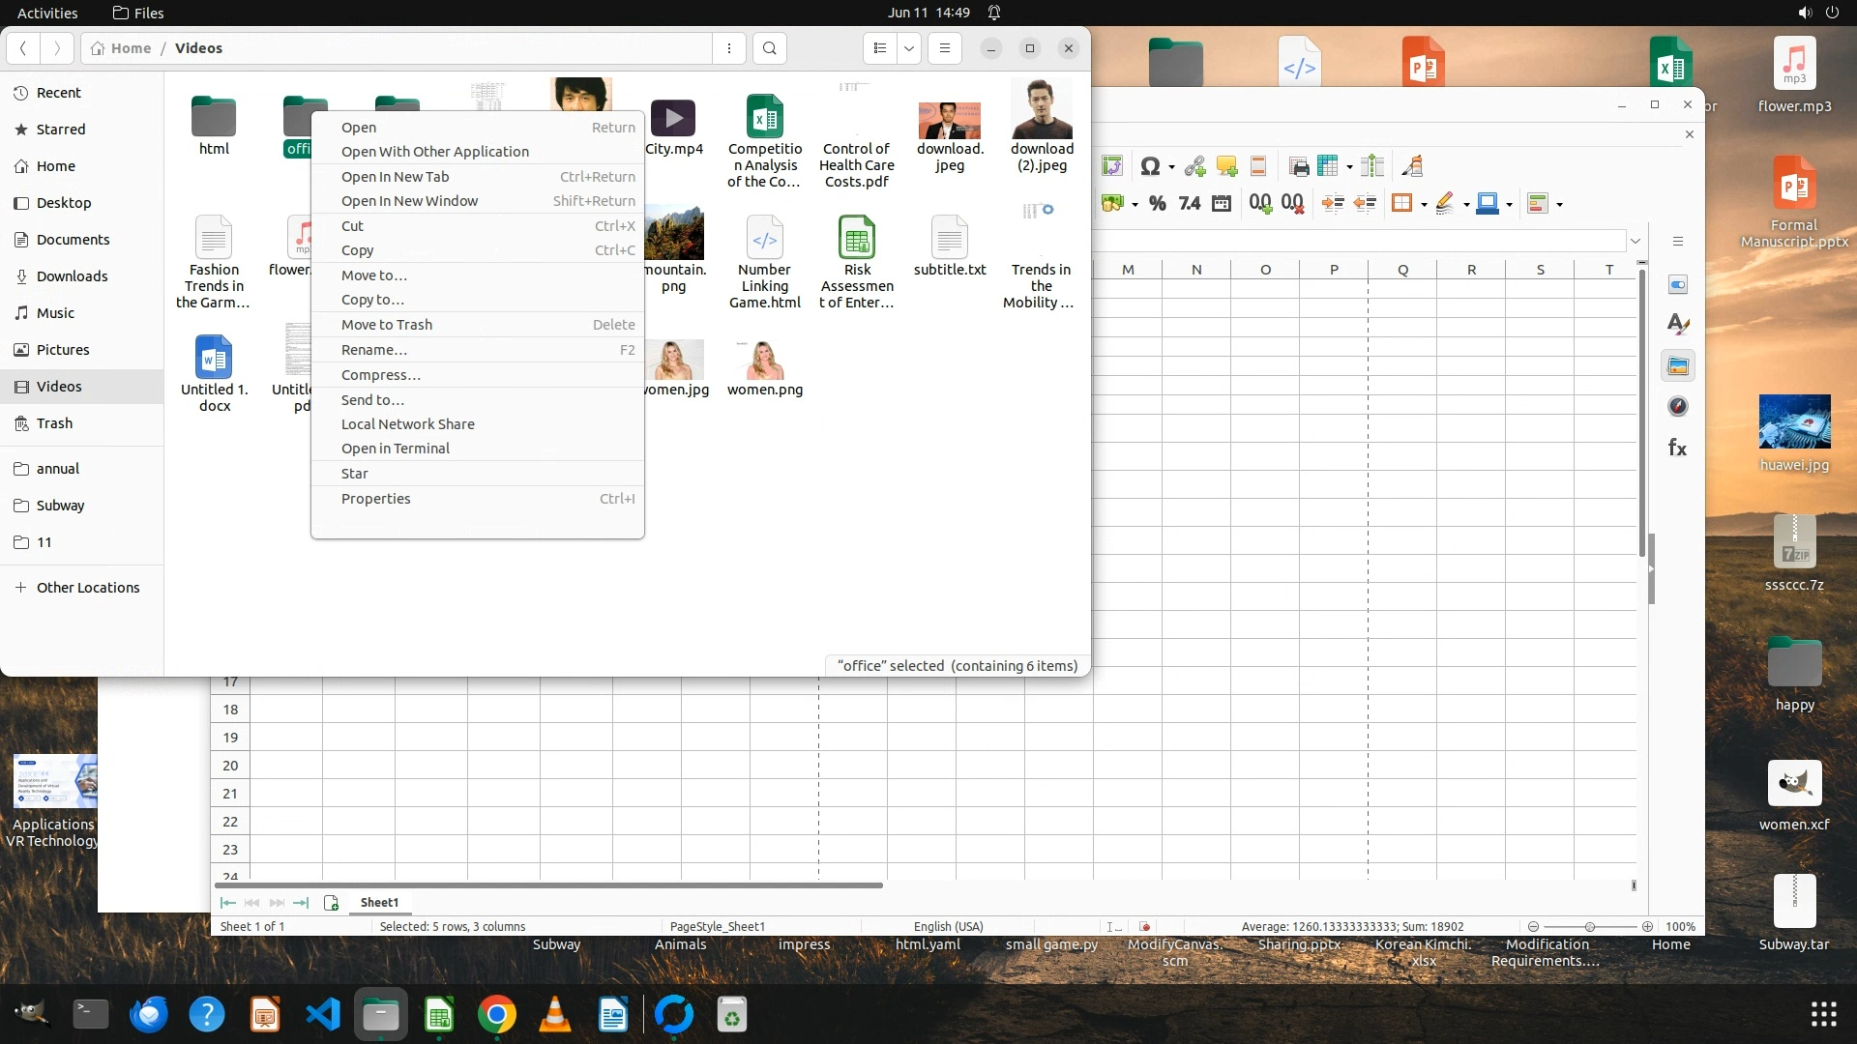Image resolution: width=1857 pixels, height=1044 pixels.
Task: Expand the Borders dropdown arrow
Action: click(x=1424, y=204)
